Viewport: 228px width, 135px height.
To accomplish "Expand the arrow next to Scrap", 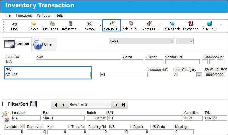I will pyautogui.click(x=100, y=25).
